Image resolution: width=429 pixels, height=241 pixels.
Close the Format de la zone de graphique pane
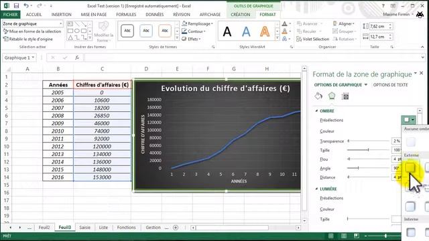click(x=422, y=73)
